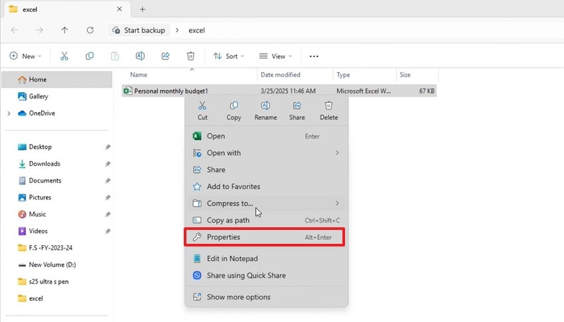
Task: Expand the Open with submenu
Action: 337,153
